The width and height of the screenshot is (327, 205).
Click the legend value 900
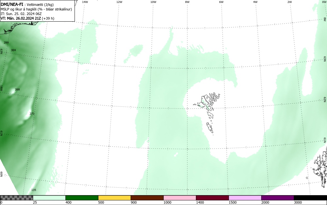(134, 202)
